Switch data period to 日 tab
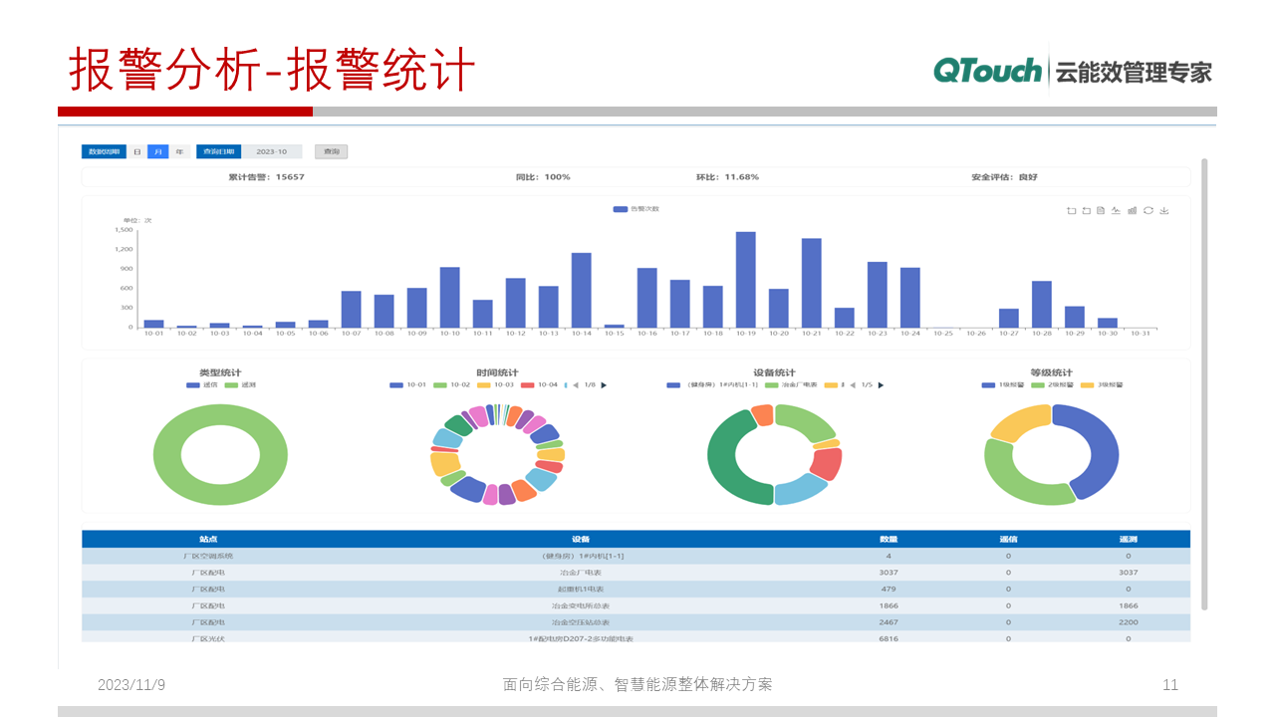Screen dimensions: 1275x717 point(137,151)
